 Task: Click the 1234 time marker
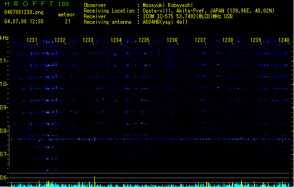point(116,40)
